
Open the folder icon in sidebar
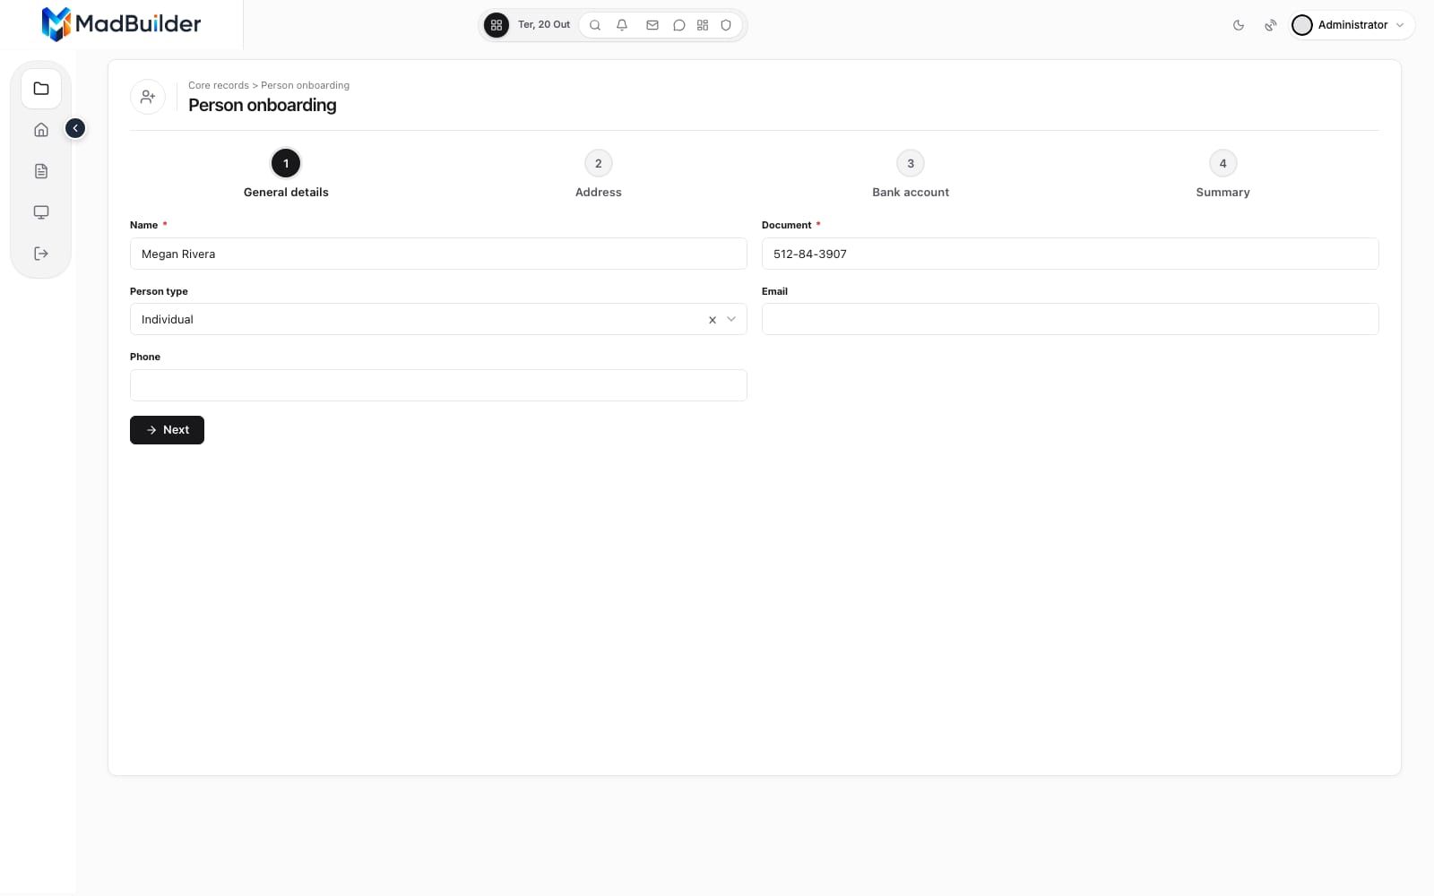point(41,89)
